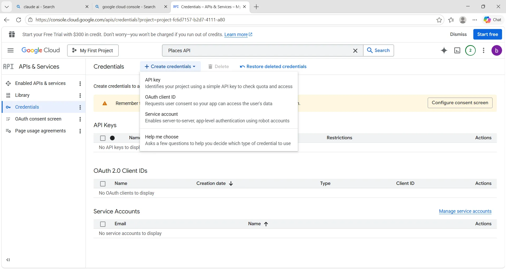Open more options beside Library
506x269 pixels.
pyautogui.click(x=80, y=95)
